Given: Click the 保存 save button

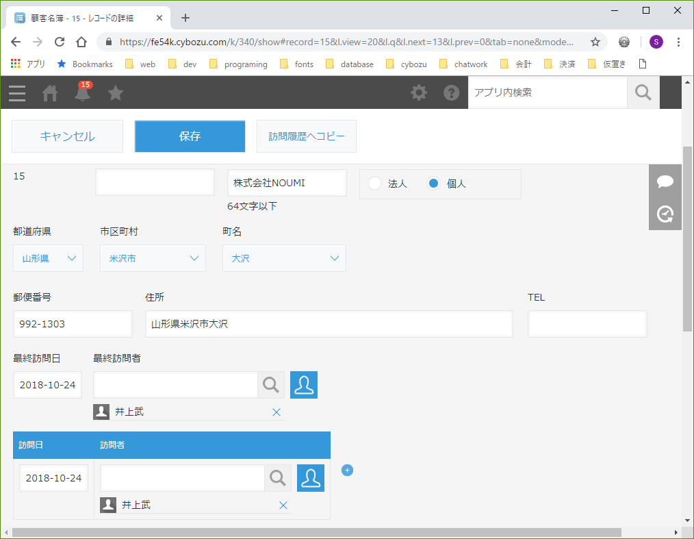Looking at the screenshot, I should coord(190,136).
